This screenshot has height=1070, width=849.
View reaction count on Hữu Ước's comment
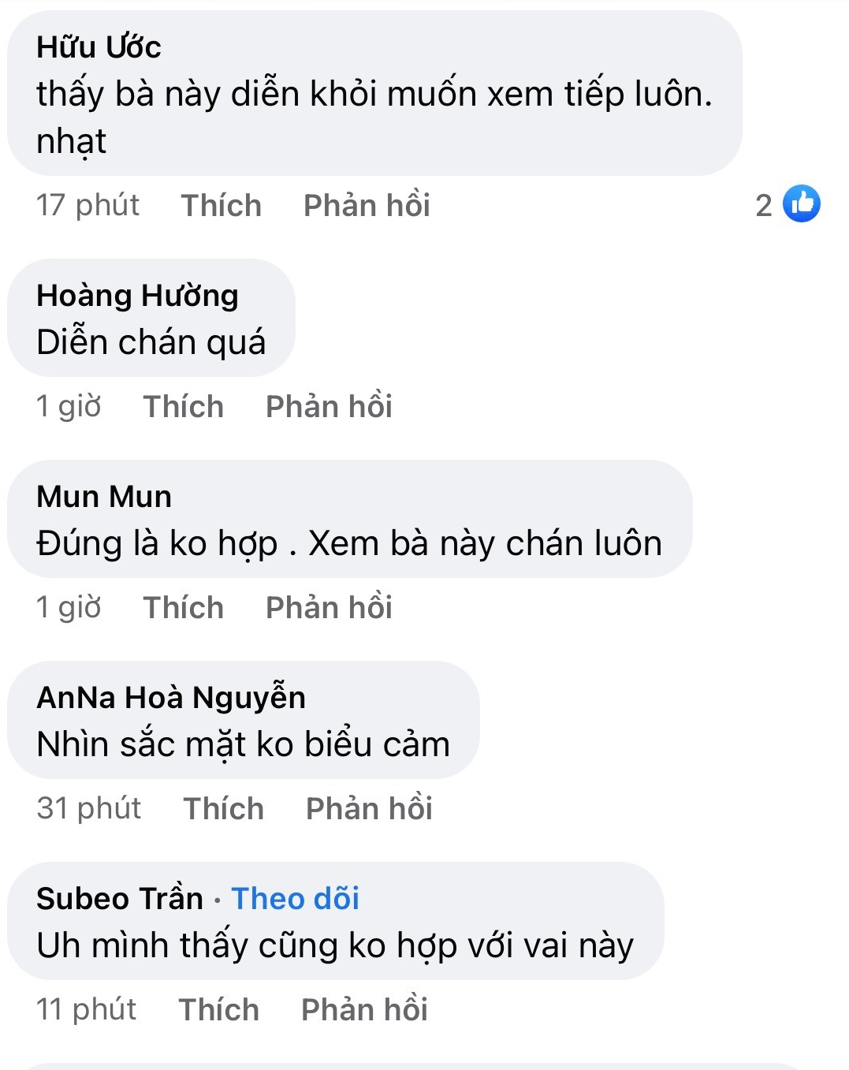763,206
